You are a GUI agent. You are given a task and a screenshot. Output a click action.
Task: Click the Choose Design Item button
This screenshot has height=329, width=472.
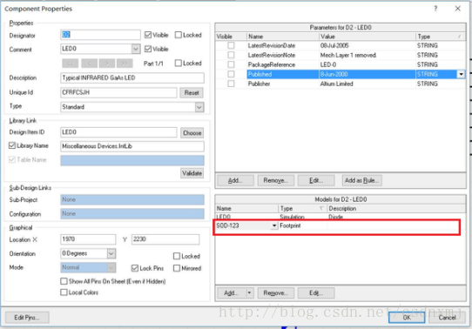[x=192, y=132]
